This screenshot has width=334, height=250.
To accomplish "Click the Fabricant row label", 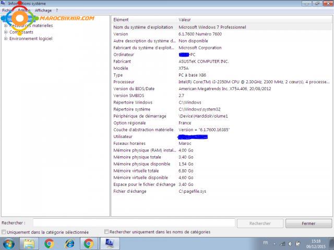I will point(122,61).
